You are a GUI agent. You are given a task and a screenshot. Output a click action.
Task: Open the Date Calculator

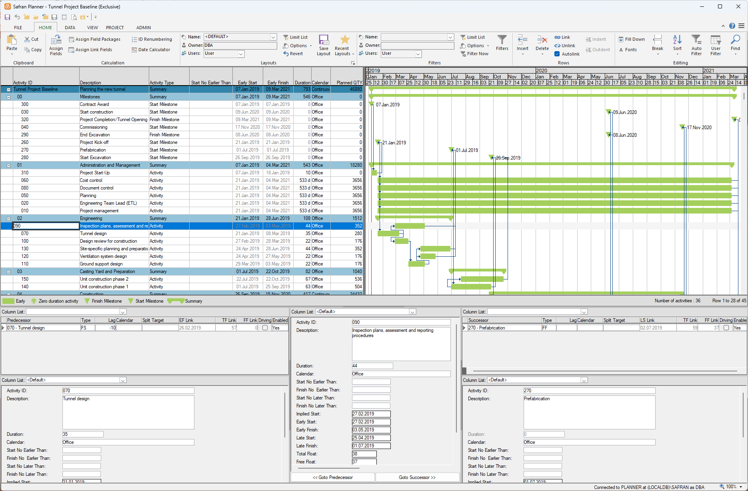point(151,50)
